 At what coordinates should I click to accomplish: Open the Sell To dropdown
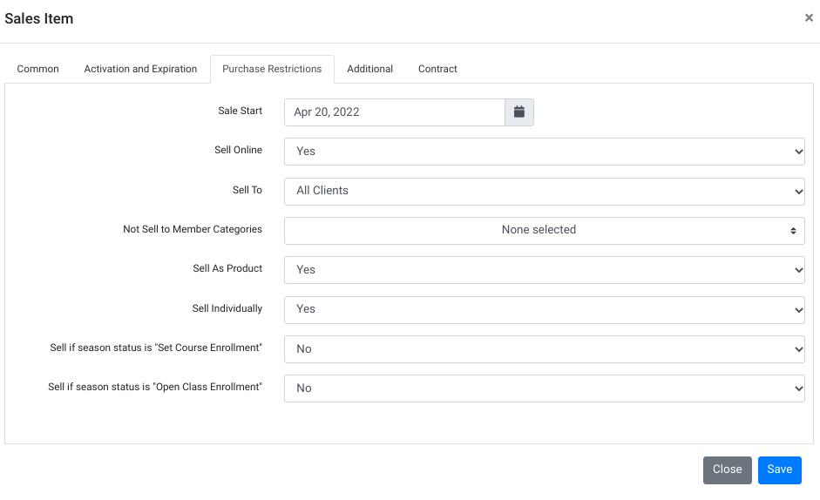pyautogui.click(x=544, y=192)
